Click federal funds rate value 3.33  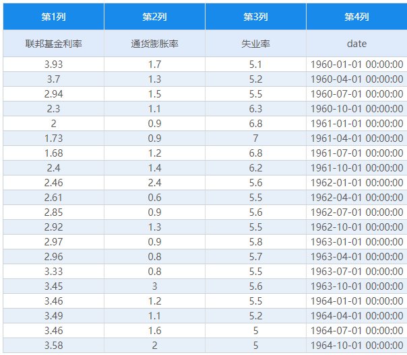(x=53, y=271)
